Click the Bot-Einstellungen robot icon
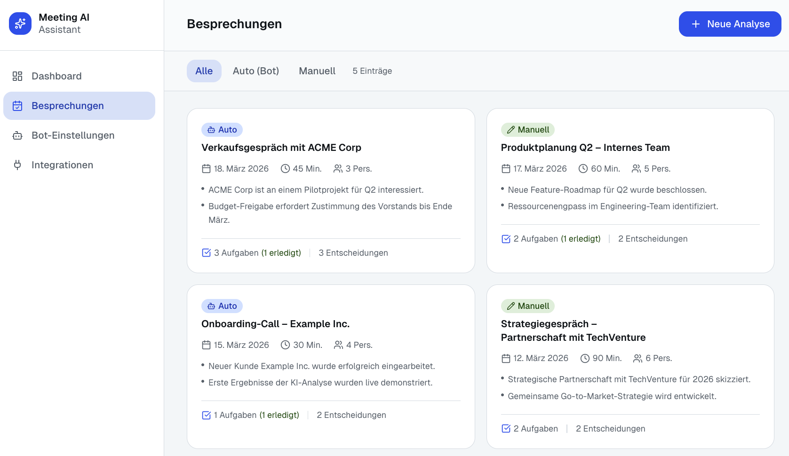Viewport: 789px width, 456px height. (x=17, y=135)
